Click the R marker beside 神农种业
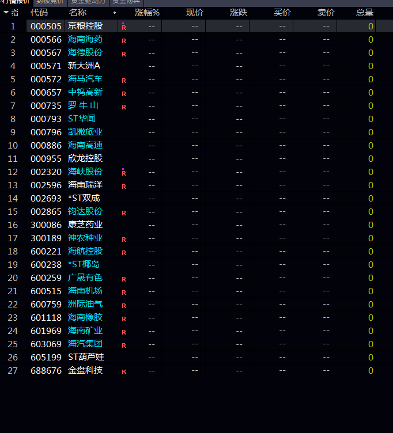Image resolution: width=393 pixels, height=433 pixels. (124, 240)
